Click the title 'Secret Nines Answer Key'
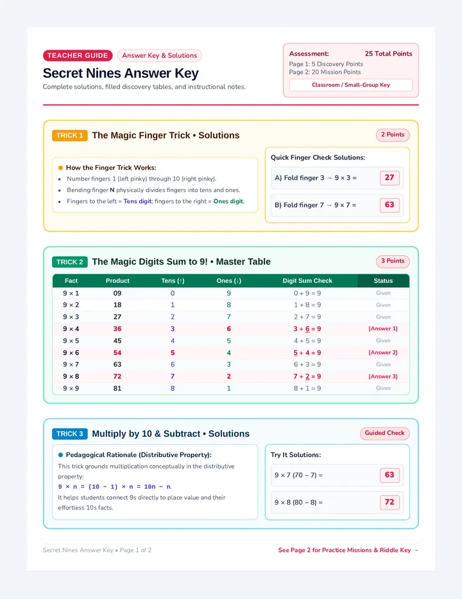Viewport: 462px width, 599px height. click(121, 73)
